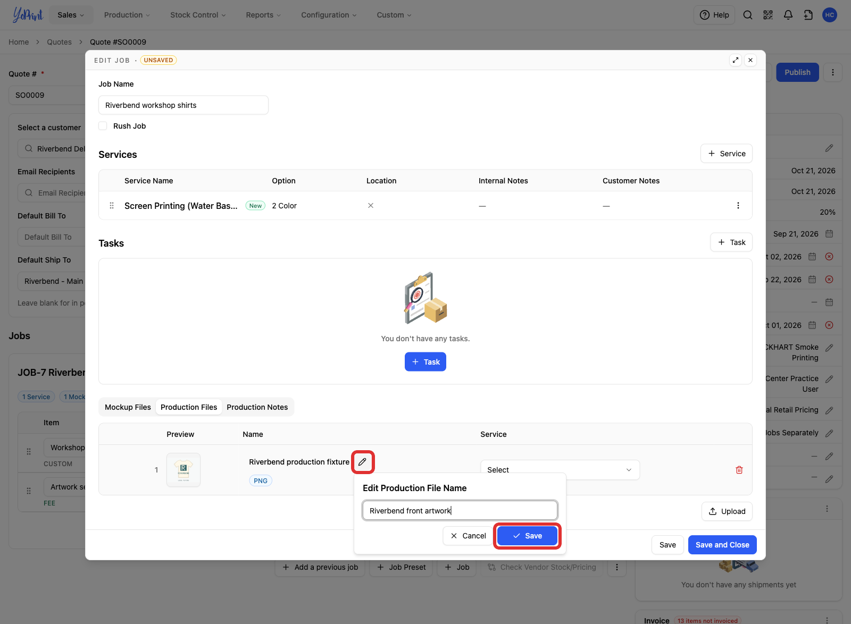Expand the Configuration menu
Viewport: 851px width, 624px height.
329,15
